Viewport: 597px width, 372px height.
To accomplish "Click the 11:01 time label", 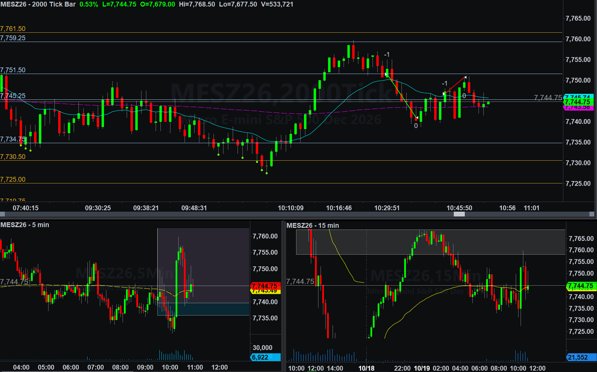I will (532, 208).
